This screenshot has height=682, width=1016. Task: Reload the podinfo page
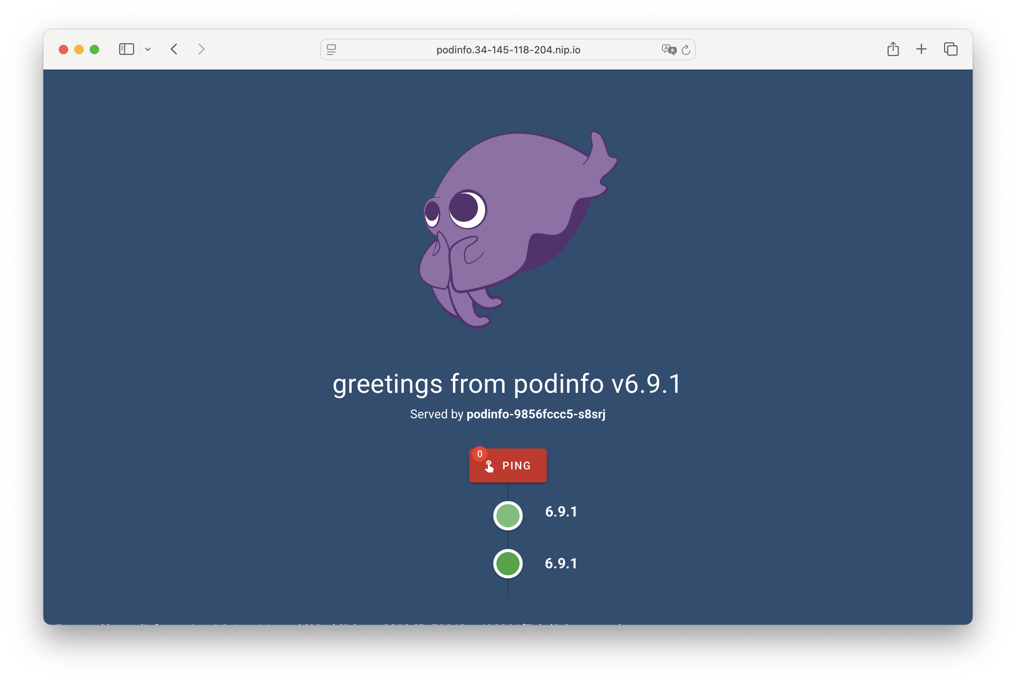pos(686,49)
